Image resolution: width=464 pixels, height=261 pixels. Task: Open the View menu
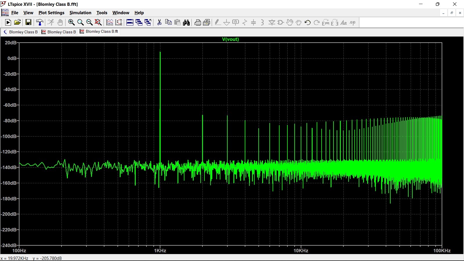point(28,13)
